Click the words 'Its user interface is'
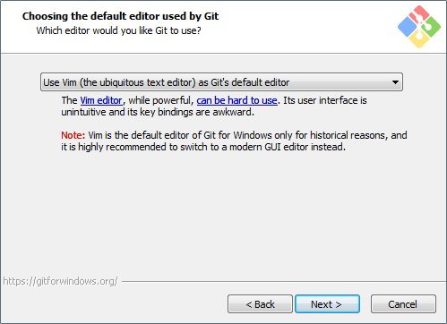Image resolution: width=447 pixels, height=324 pixels. pyautogui.click(x=325, y=100)
